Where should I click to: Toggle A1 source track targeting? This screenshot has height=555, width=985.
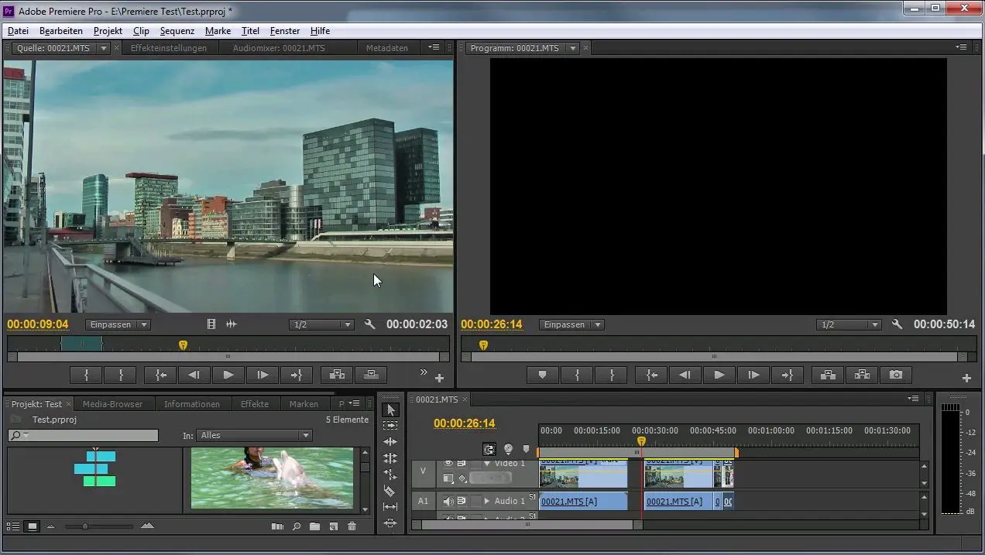point(423,501)
